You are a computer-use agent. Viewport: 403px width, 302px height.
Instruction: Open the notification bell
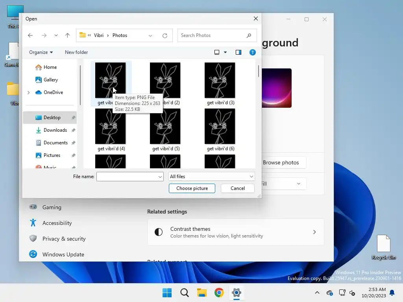click(x=392, y=293)
